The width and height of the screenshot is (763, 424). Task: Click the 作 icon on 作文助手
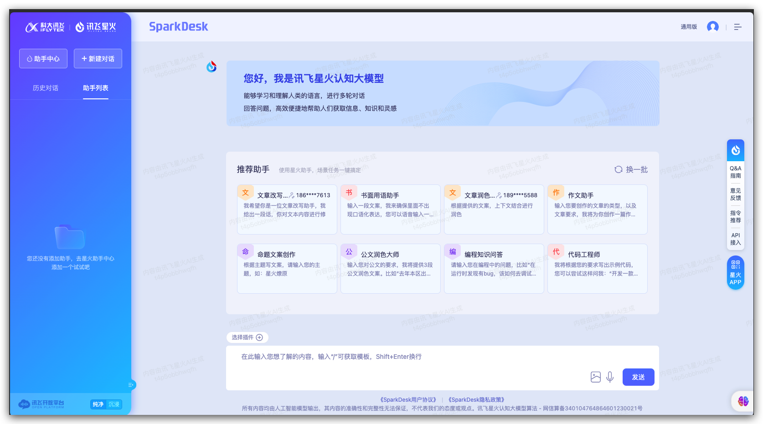[x=556, y=193]
